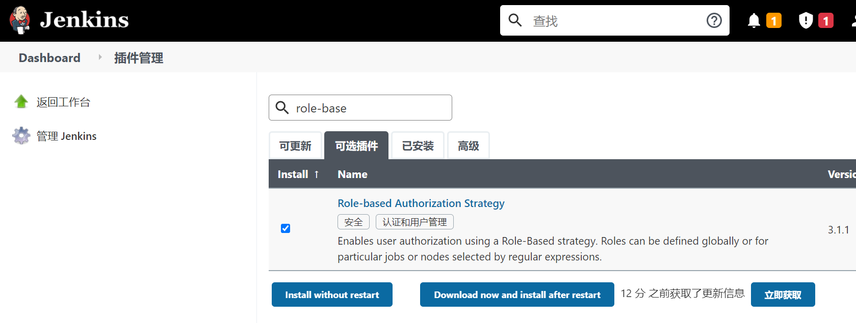Click the plugin filter search icon
The height and width of the screenshot is (323, 856).
[x=282, y=107]
